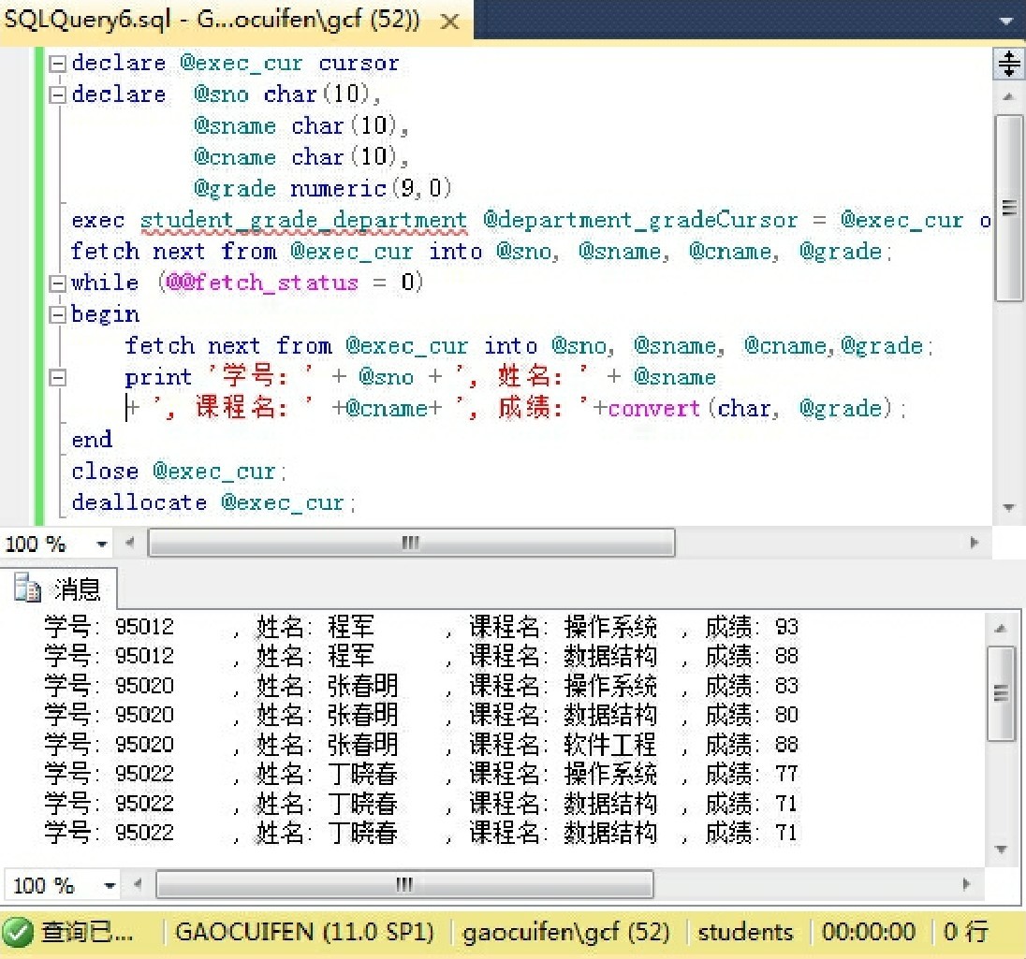This screenshot has height=959, width=1026.
Task: Click the editor horizontal scroll left arrow
Action: click(x=129, y=543)
